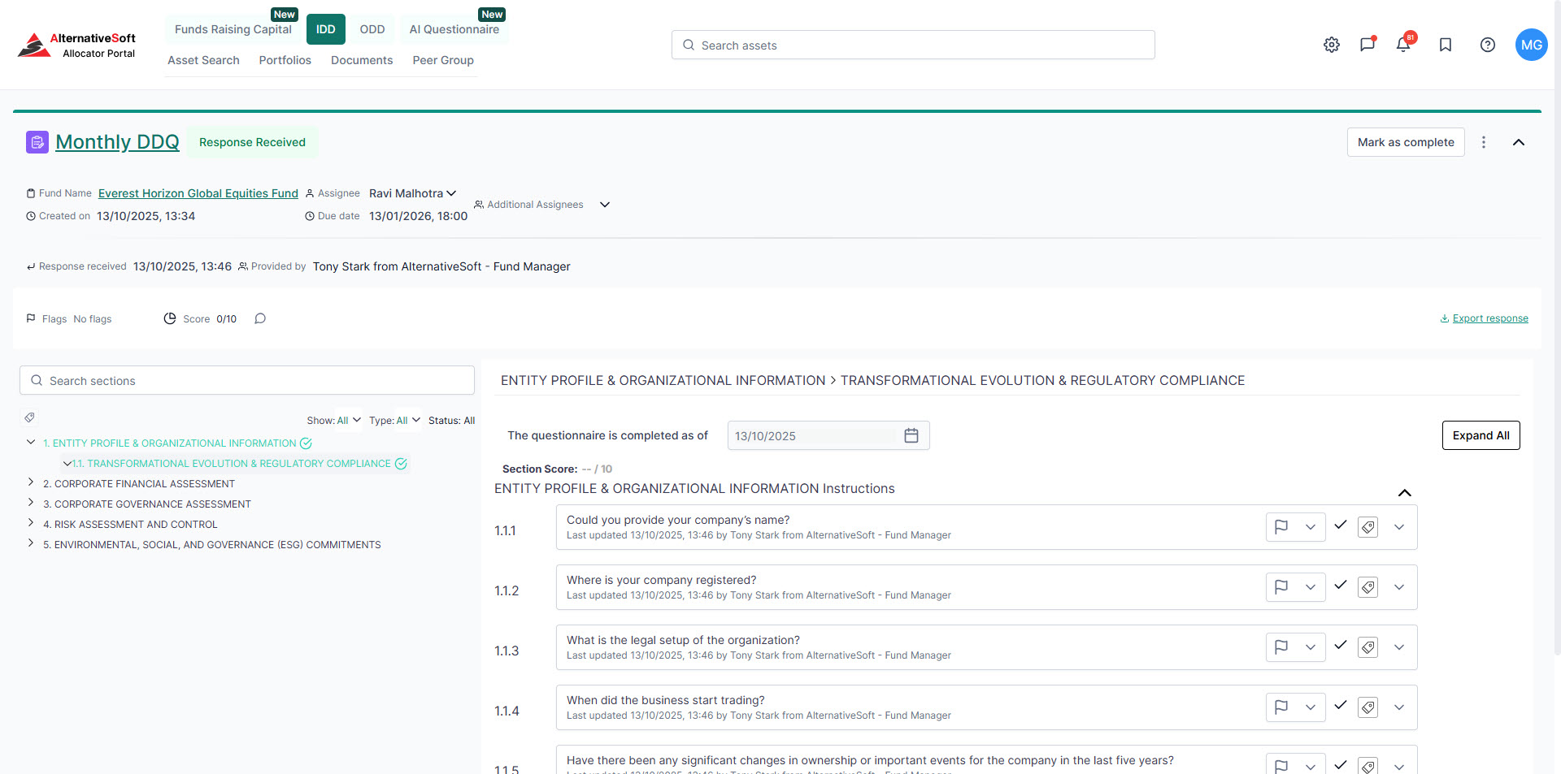Open the calendar icon in the completion date field
The image size is (1561, 774).
pos(911,435)
